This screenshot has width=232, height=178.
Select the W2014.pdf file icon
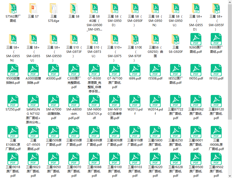tap(155, 101)
